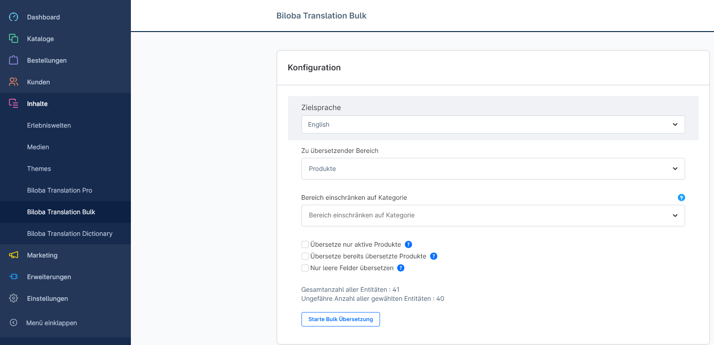Click the Dashboard gauge icon

14,17
